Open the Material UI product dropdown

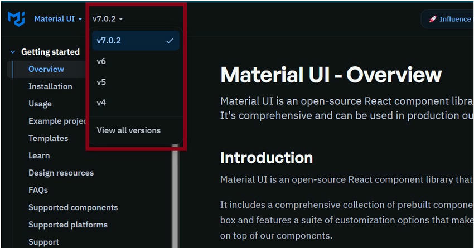(58, 19)
